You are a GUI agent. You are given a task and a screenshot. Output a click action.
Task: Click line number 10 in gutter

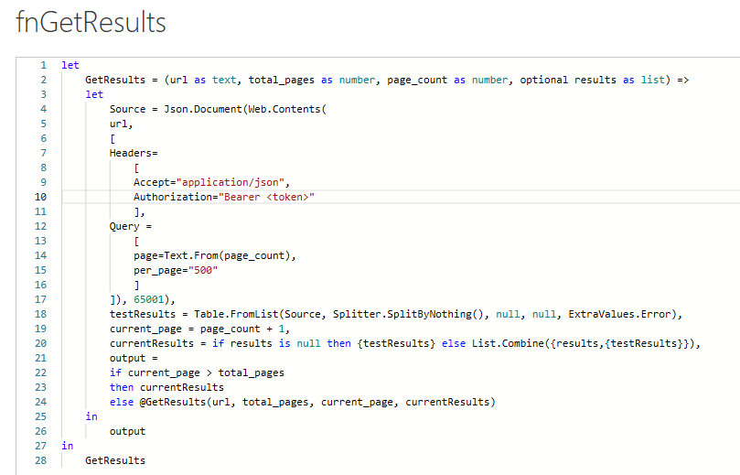click(40, 197)
